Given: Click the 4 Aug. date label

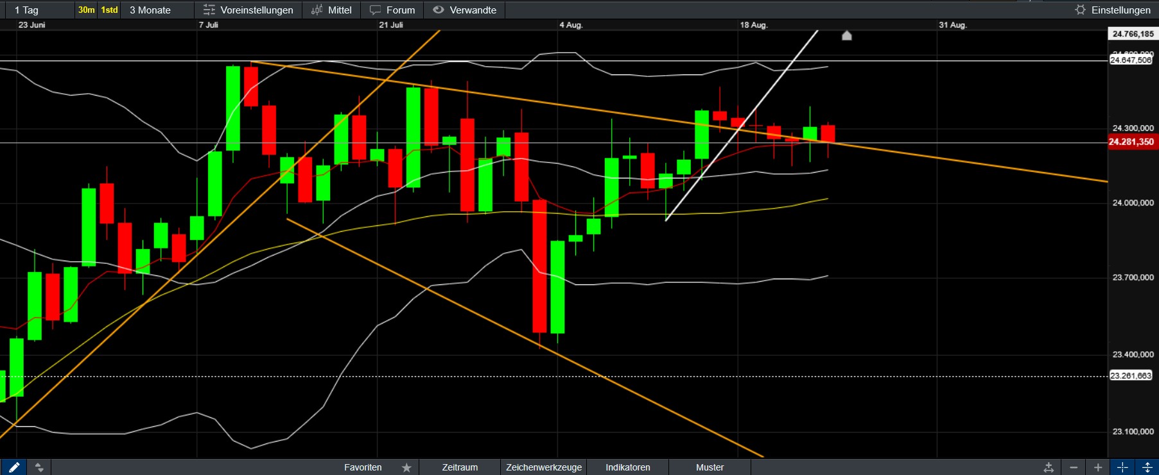Looking at the screenshot, I should (571, 25).
